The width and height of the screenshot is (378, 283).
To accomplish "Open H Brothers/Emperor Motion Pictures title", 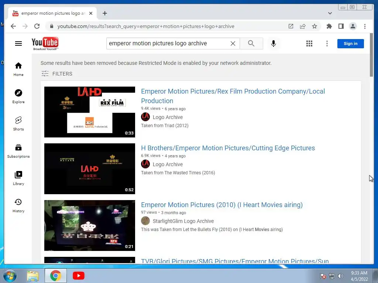I will (228, 148).
